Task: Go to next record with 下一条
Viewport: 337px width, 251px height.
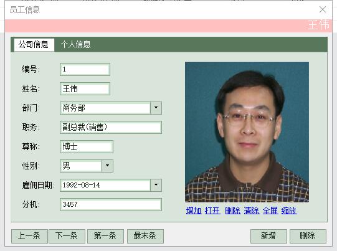Action: [x=67, y=236]
